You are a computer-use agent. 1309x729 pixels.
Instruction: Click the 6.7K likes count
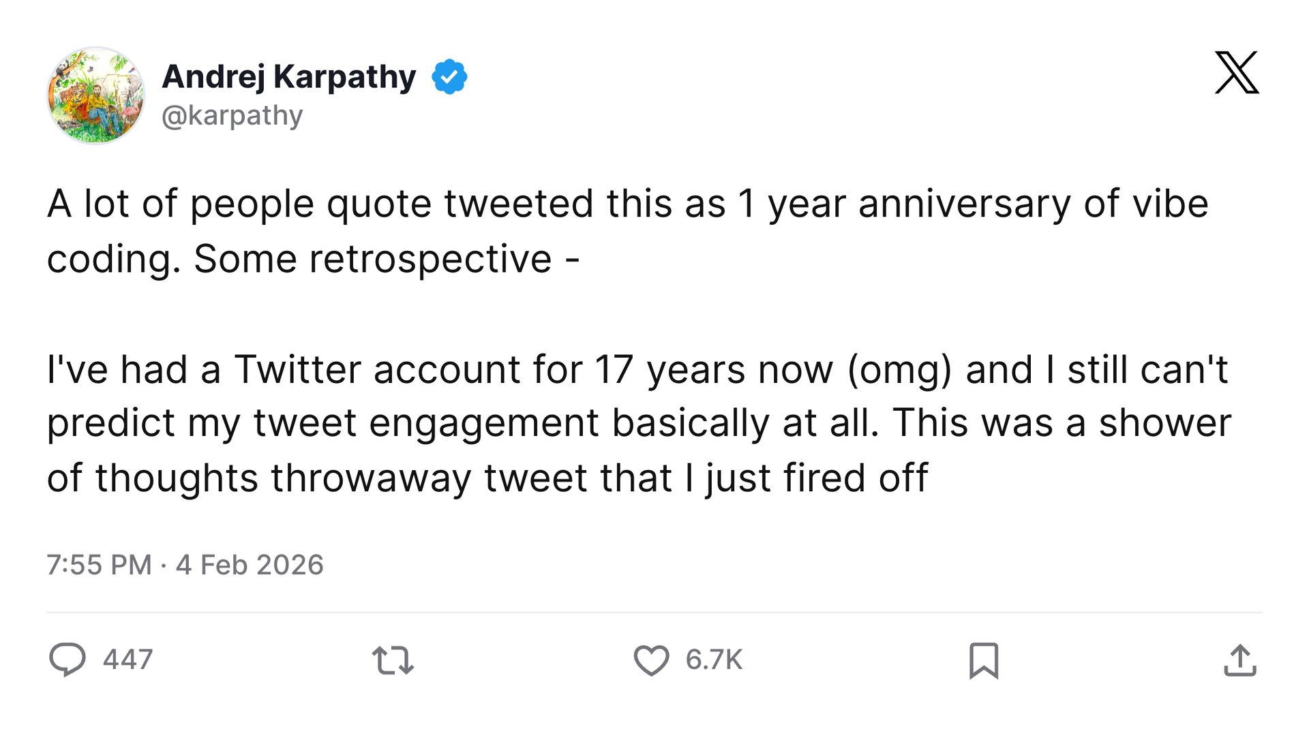(x=714, y=660)
